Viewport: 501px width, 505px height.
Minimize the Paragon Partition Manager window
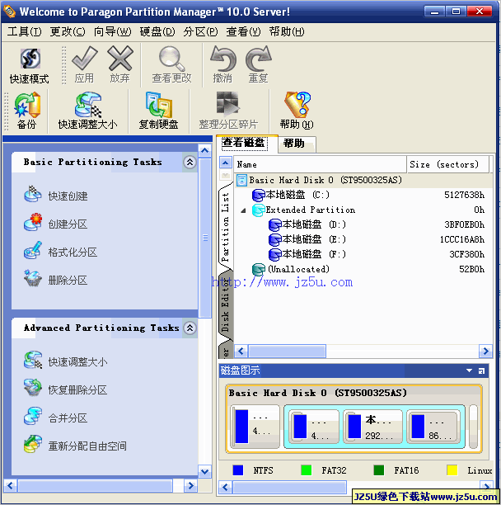(434, 12)
